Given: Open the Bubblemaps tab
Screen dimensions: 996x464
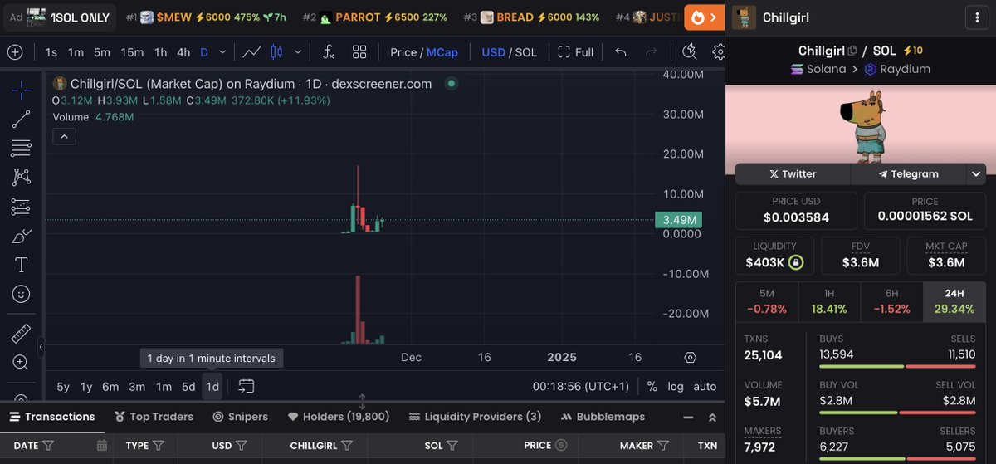Looking at the screenshot, I should point(603,417).
